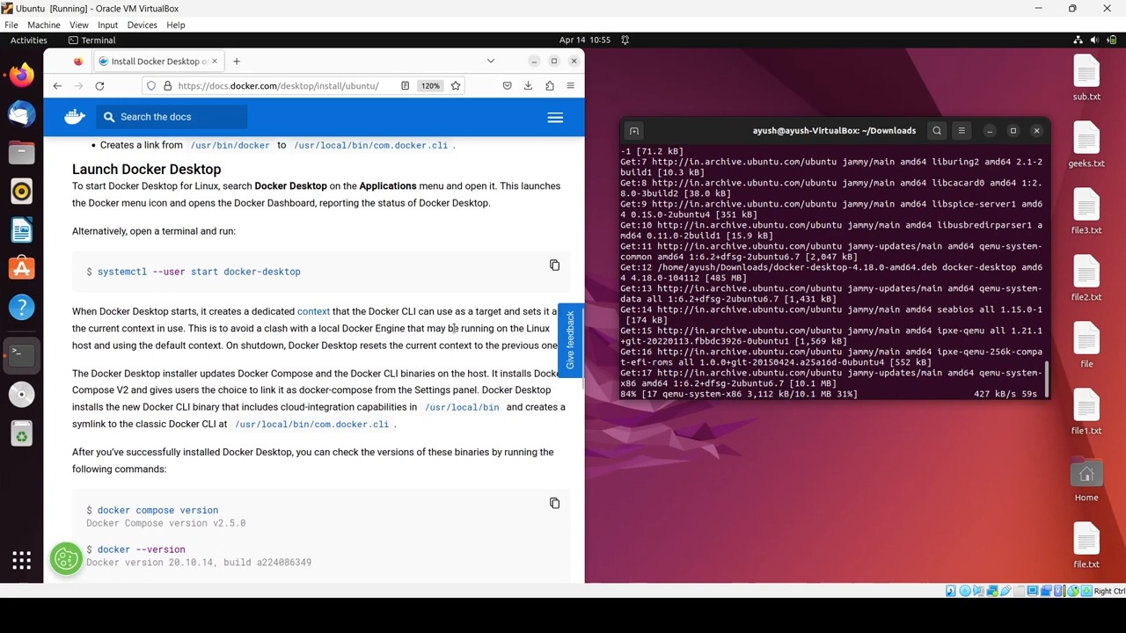Bookmark this page with the star
This screenshot has width=1126, height=633.
456,85
